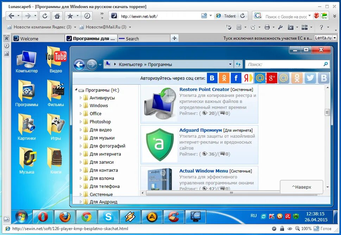Expand the Антивирусы tree folder
The width and height of the screenshot is (341, 235).
(x=81, y=98)
